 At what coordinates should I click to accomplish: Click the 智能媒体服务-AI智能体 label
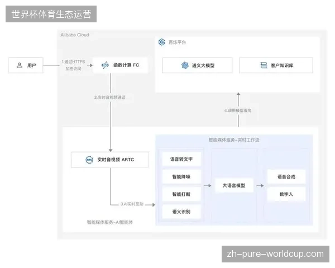pos(110,222)
